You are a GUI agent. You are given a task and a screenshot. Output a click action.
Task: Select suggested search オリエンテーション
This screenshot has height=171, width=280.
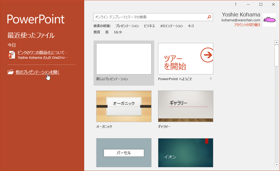click(171, 26)
